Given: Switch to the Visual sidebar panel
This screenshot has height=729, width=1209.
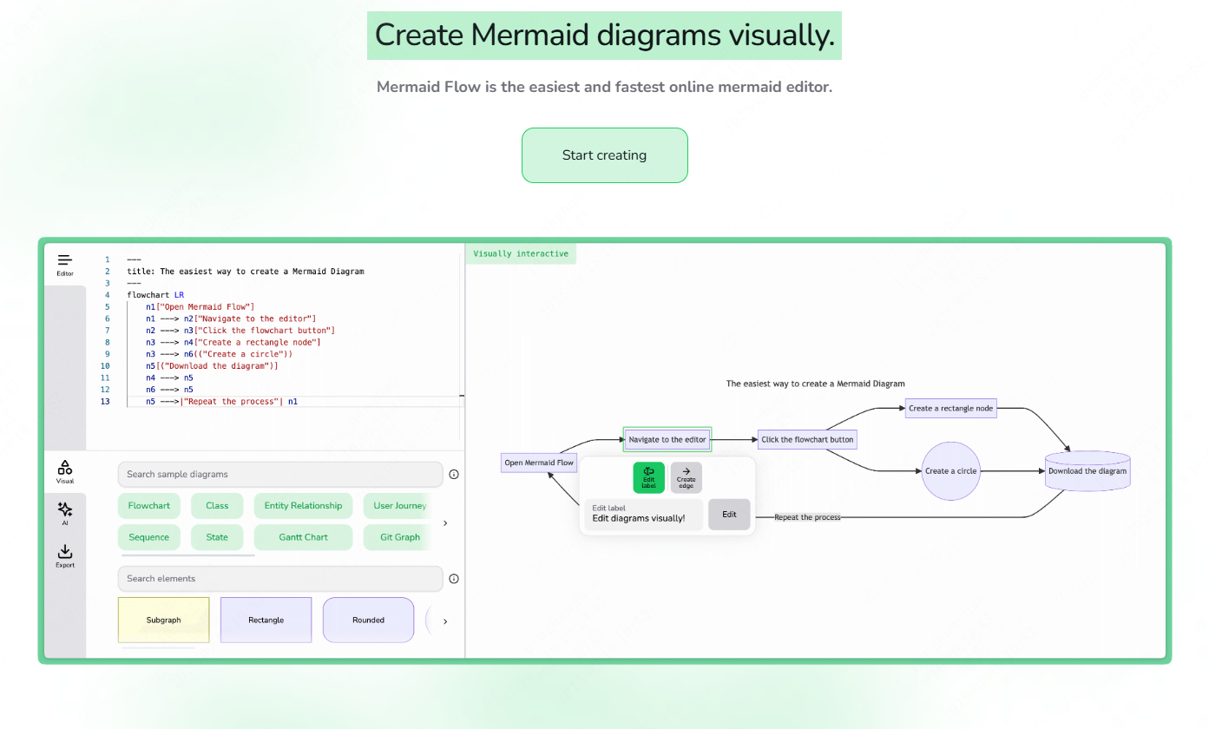Looking at the screenshot, I should [65, 472].
